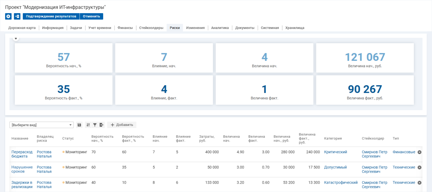Viewport: 432px width, 192px height.
Task: Open the '[Выберите вид]' view dropdown
Action: (41, 125)
